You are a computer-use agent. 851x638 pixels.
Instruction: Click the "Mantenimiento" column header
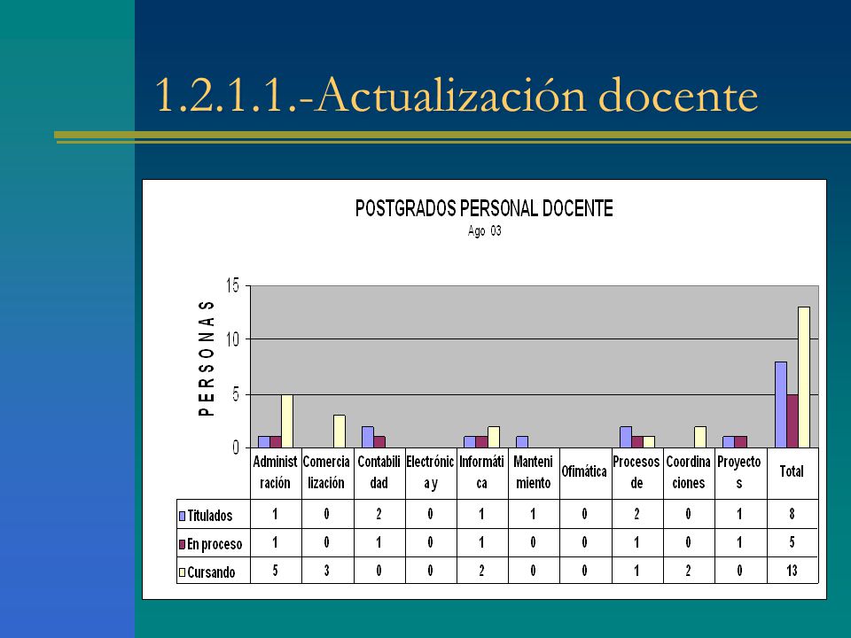coord(533,472)
